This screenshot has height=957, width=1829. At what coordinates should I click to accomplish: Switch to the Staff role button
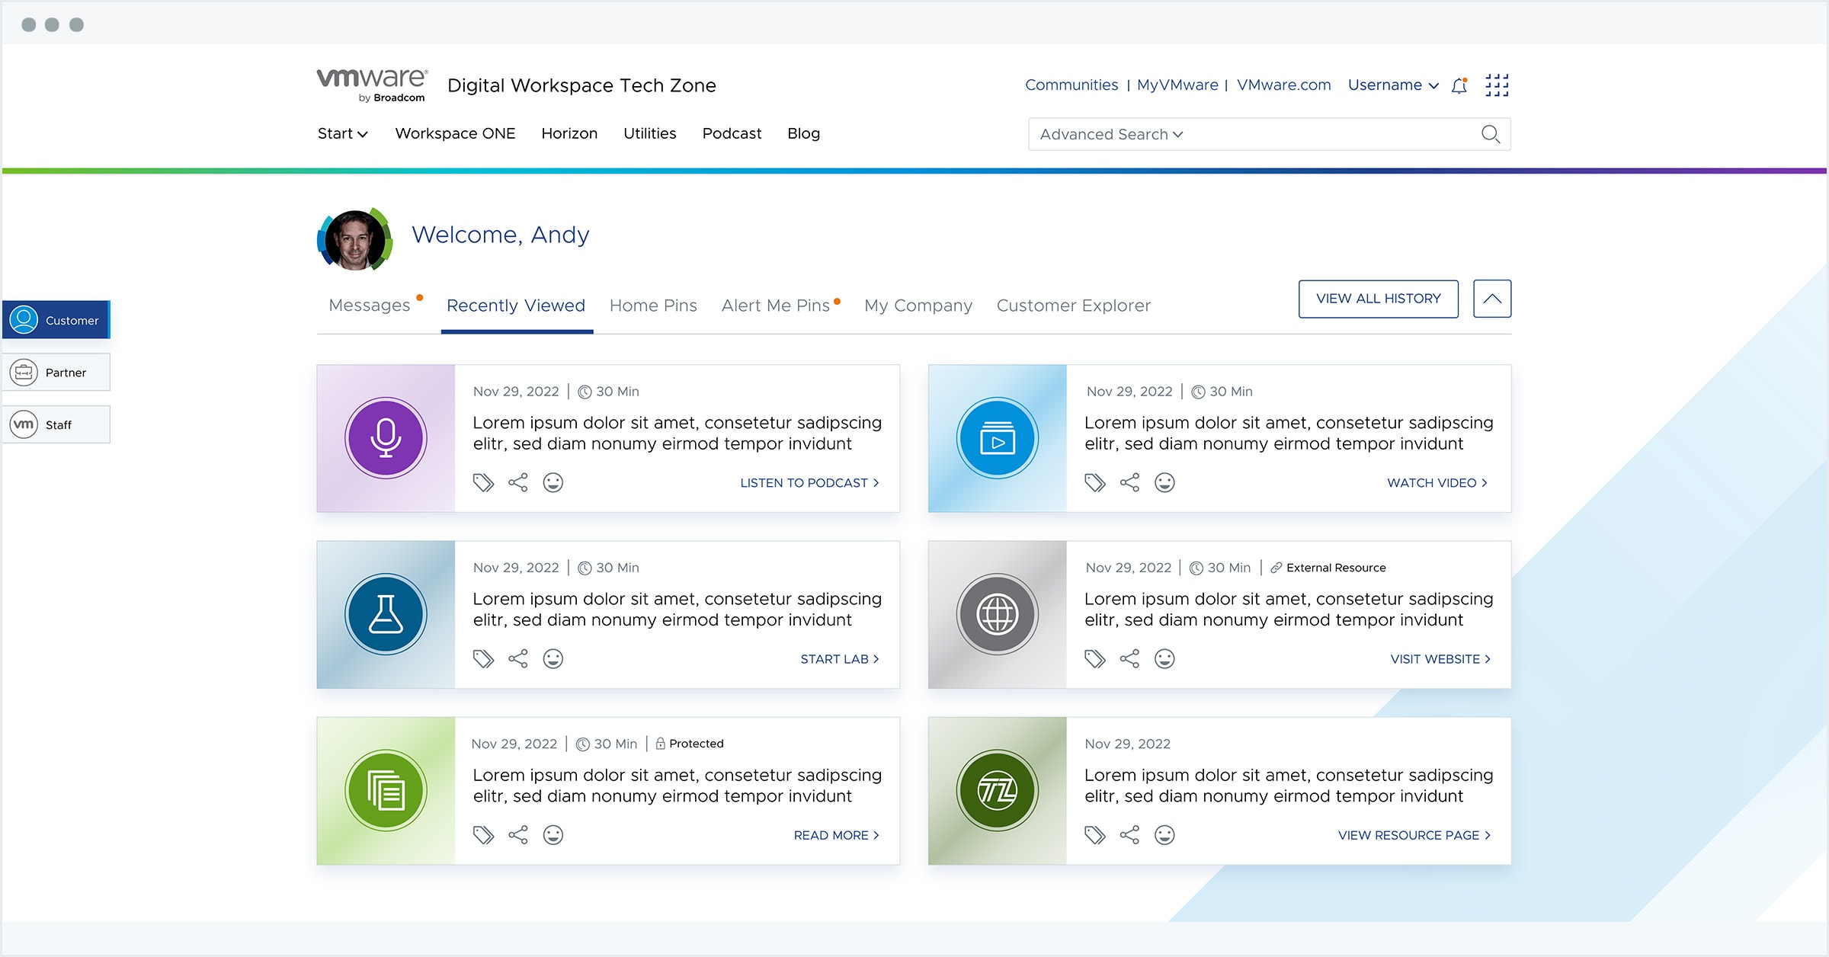coord(56,424)
